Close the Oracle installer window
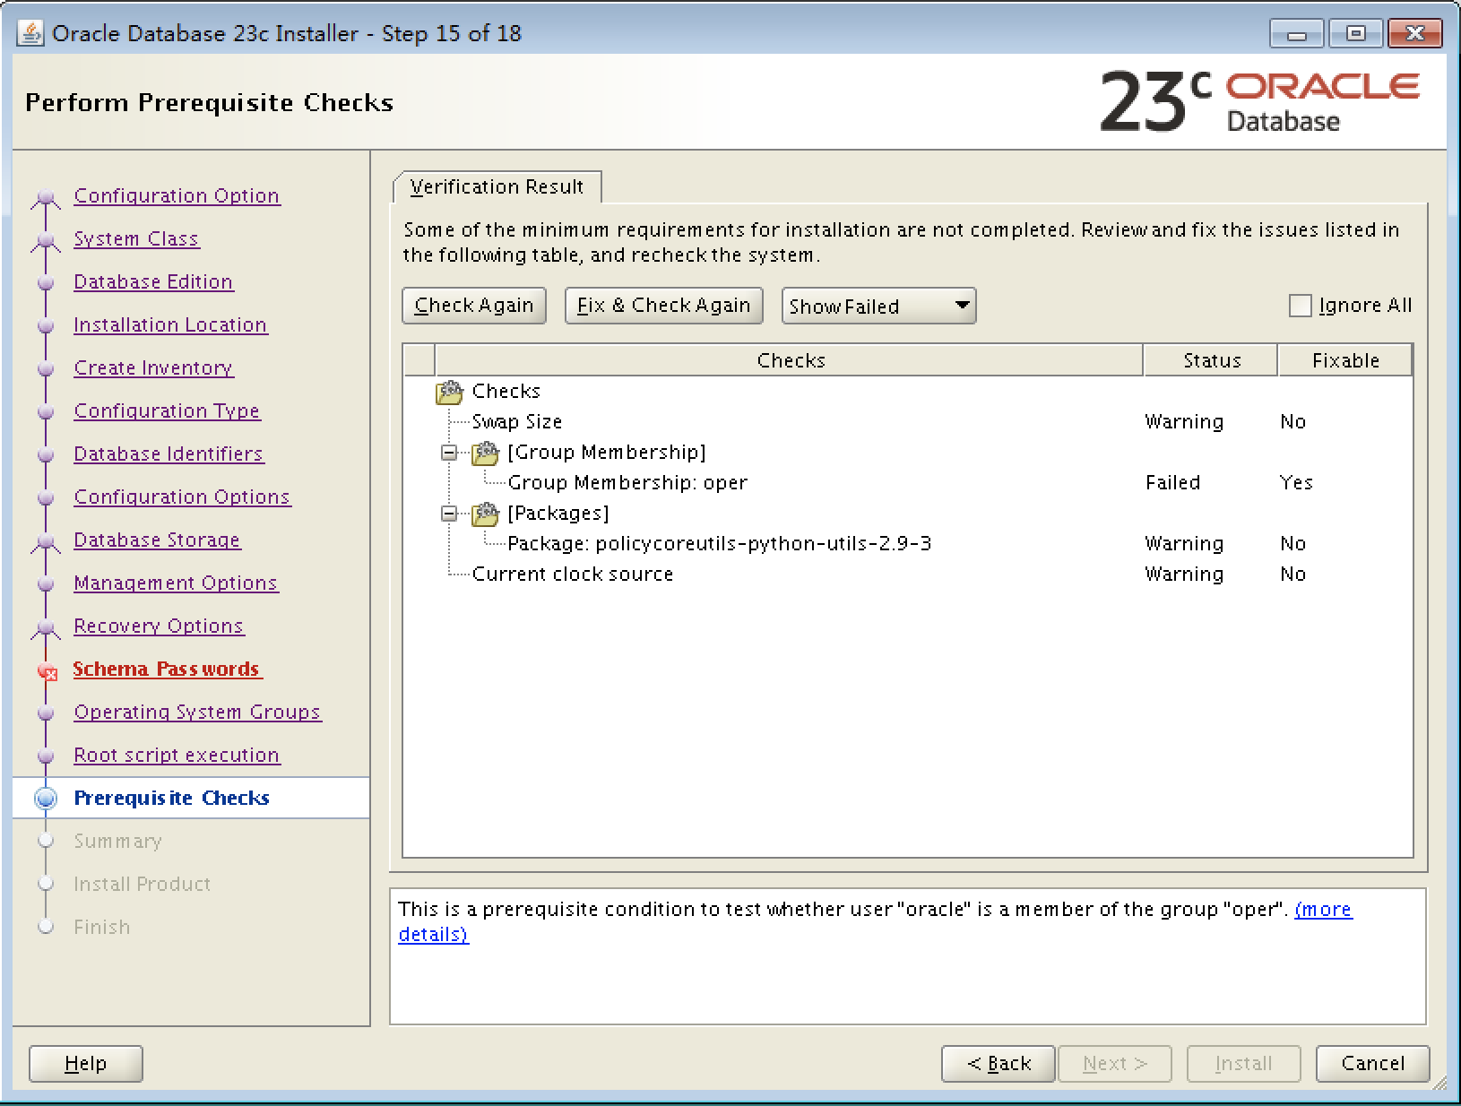Screen dimensions: 1461x1106 pyautogui.click(x=1414, y=34)
